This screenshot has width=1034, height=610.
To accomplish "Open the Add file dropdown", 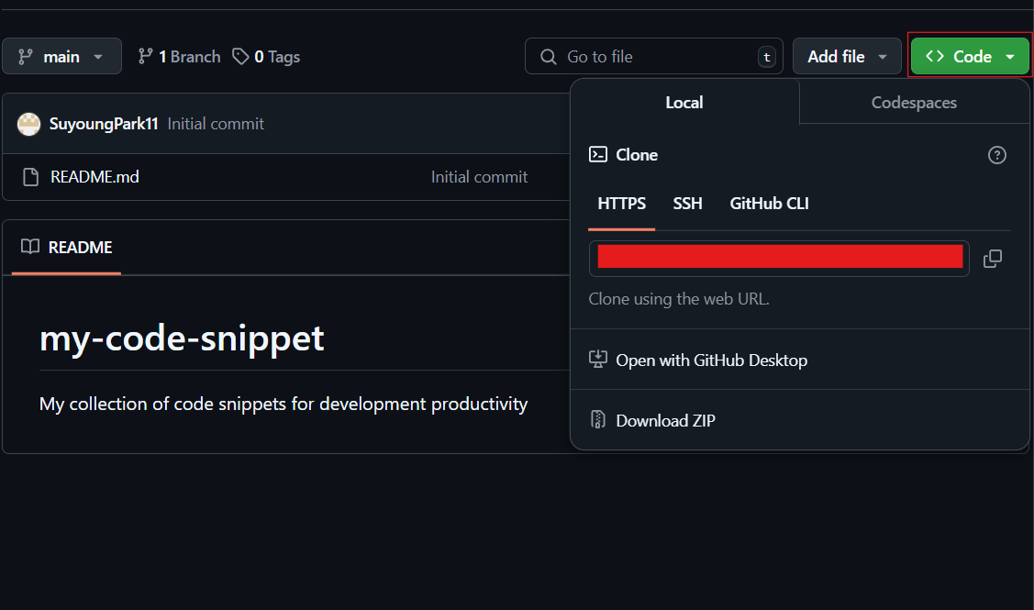I will click(847, 57).
